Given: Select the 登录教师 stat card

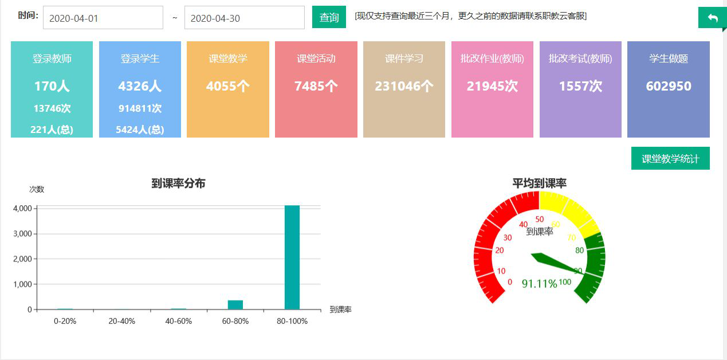Looking at the screenshot, I should pyautogui.click(x=52, y=89).
